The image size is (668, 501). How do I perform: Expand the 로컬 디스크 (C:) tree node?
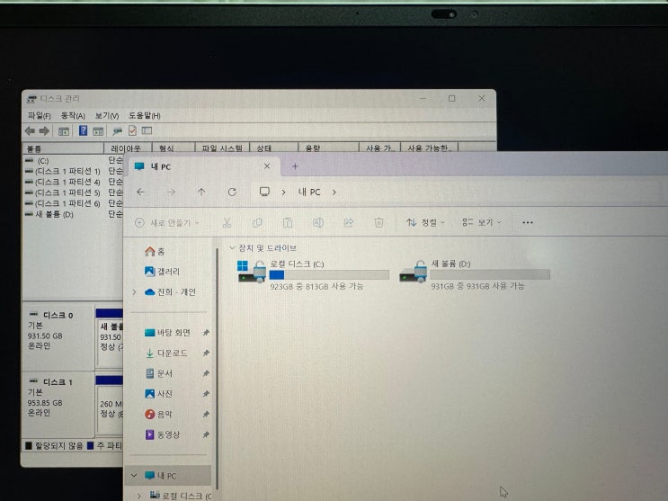click(x=138, y=496)
